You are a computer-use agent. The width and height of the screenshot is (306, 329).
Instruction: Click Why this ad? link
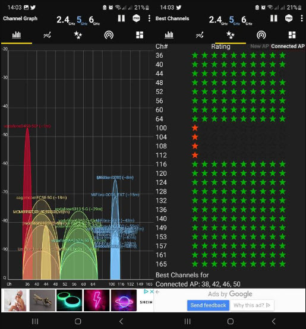pyautogui.click(x=252, y=305)
